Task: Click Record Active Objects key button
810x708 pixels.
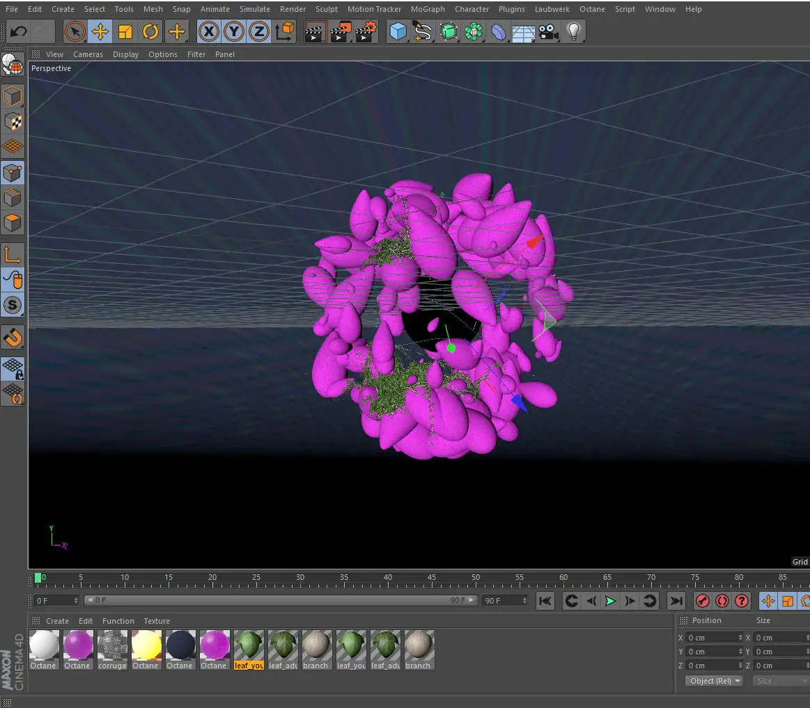Action: (703, 601)
